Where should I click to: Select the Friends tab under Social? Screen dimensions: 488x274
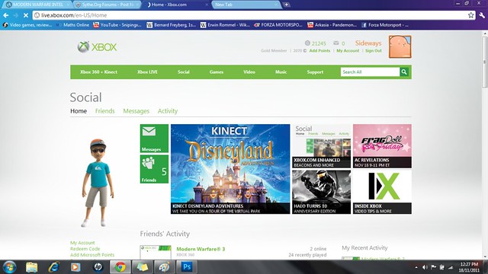click(105, 111)
